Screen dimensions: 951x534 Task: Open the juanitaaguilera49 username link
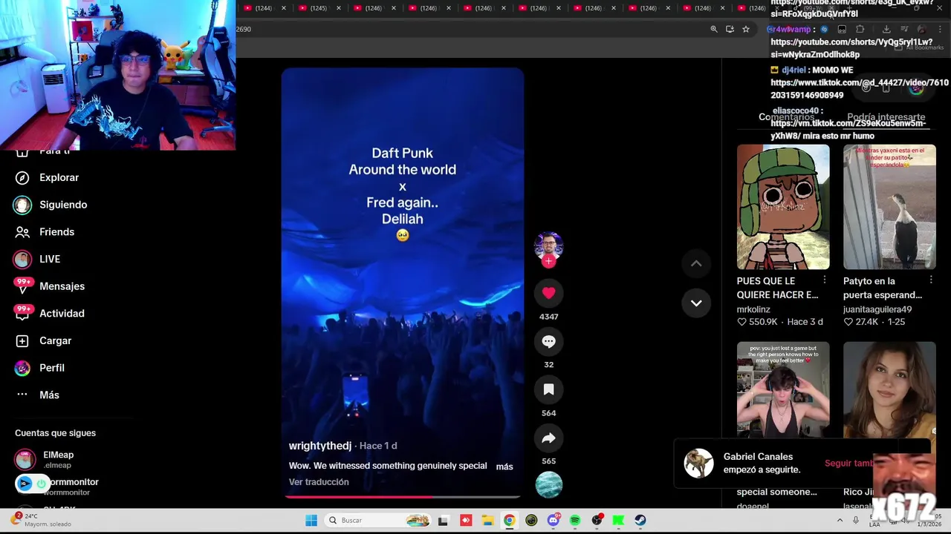pos(877,309)
